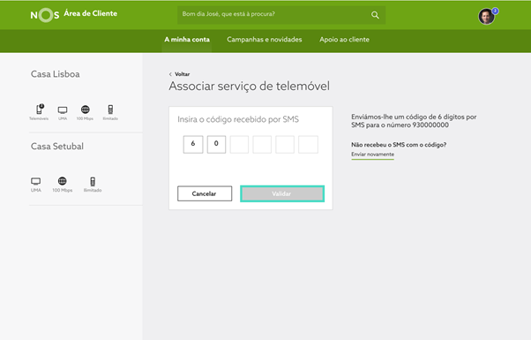Click the Enviar novamente link
The width and height of the screenshot is (531, 340).
click(372, 155)
